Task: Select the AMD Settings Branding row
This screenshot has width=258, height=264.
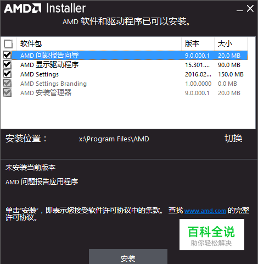Action: [x=130, y=84]
